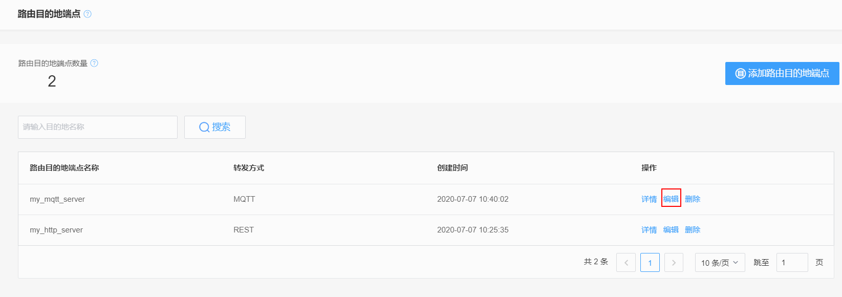Focus the 请输入目的地名称 search field
The width and height of the screenshot is (842, 297).
click(x=98, y=127)
